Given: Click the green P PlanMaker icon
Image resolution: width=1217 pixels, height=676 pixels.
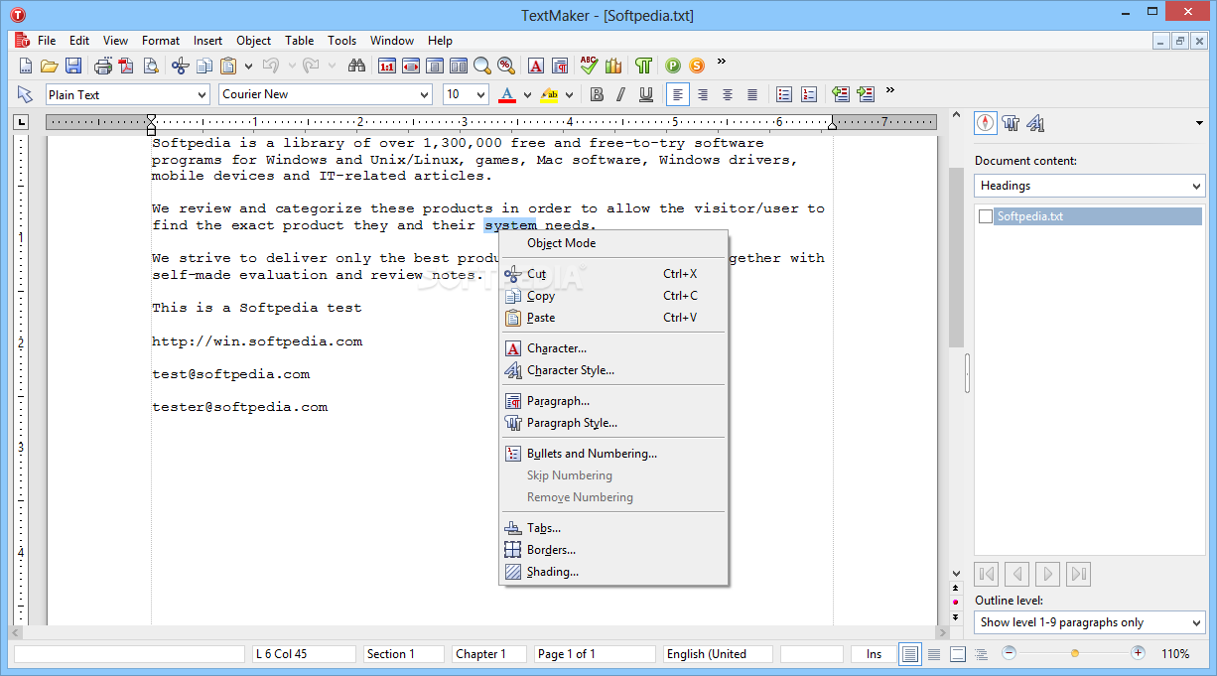Looking at the screenshot, I should click(x=673, y=66).
